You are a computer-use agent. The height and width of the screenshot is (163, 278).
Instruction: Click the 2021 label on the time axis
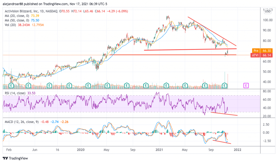pos(159,150)
